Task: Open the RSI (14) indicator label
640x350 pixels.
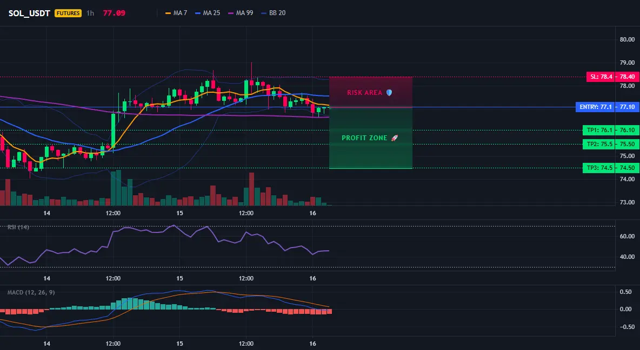Action: (x=18, y=227)
